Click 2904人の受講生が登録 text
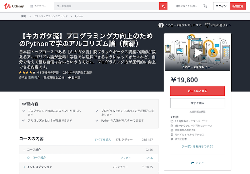The width and height of the screenshot is (250, 174). (x=77, y=72)
